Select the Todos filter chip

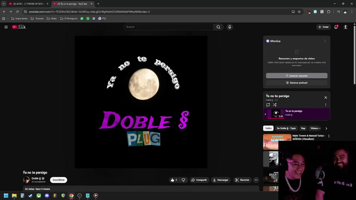click(x=268, y=128)
